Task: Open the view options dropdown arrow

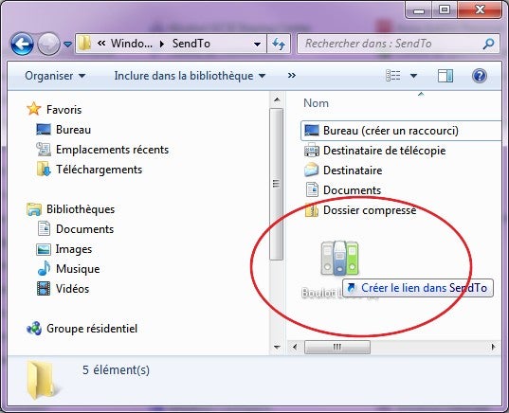Action: point(413,76)
